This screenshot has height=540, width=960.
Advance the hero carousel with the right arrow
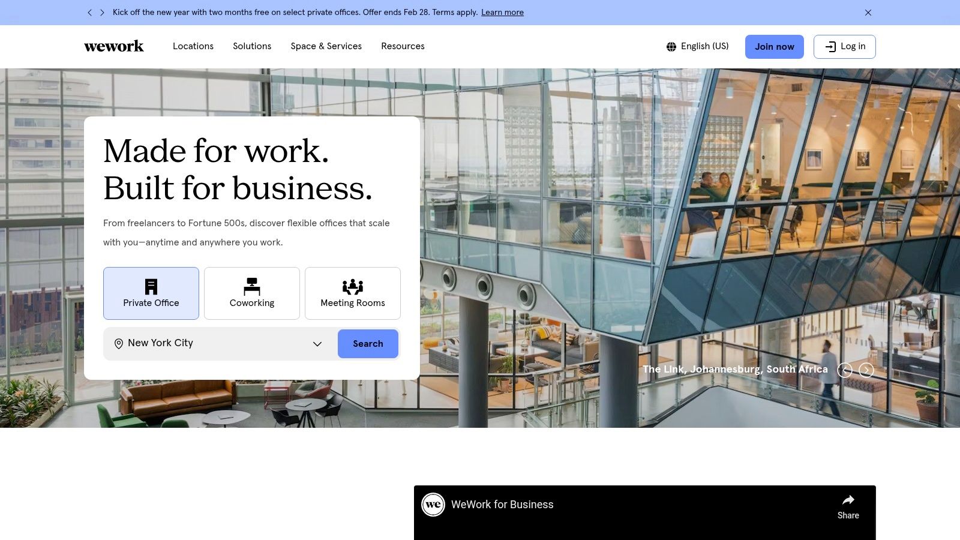tap(866, 370)
